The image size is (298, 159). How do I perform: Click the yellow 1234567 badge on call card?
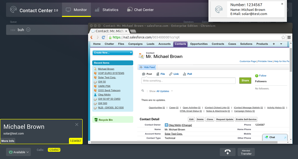[76, 141]
